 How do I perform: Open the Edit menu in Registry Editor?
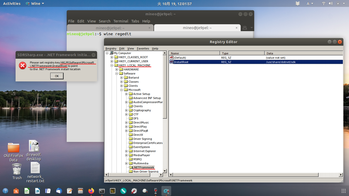(x=122, y=48)
